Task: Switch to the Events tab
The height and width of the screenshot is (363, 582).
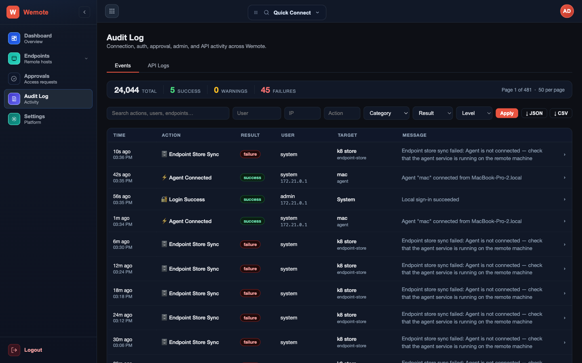Action: click(123, 65)
